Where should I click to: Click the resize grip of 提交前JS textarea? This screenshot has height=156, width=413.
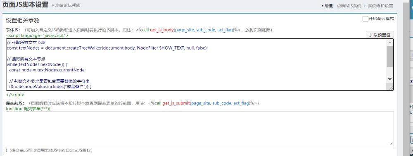click(x=392, y=143)
